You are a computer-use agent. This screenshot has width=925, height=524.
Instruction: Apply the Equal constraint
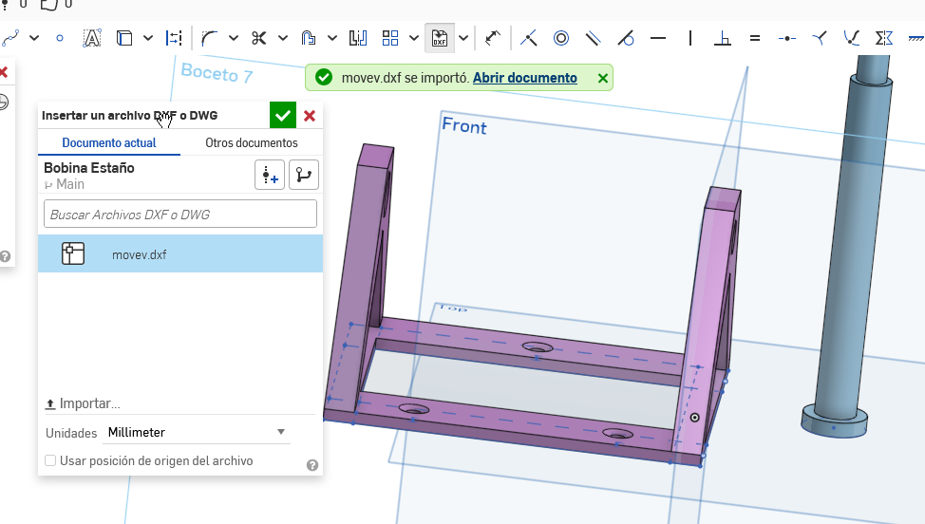[754, 38]
